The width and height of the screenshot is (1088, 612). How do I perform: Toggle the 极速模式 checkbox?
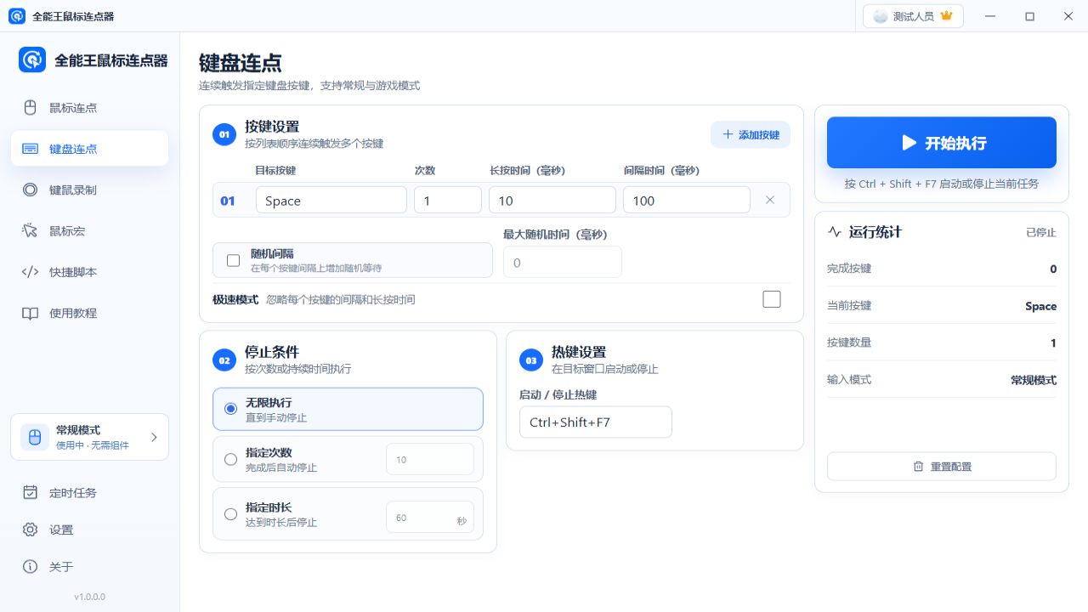coord(772,299)
